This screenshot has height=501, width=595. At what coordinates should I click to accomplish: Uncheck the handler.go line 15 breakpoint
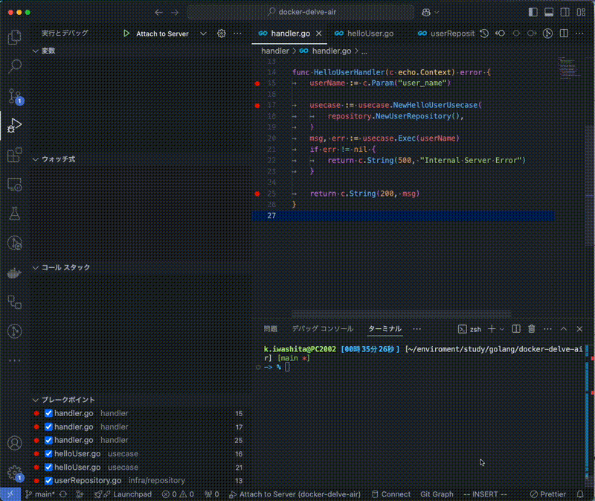coord(49,413)
